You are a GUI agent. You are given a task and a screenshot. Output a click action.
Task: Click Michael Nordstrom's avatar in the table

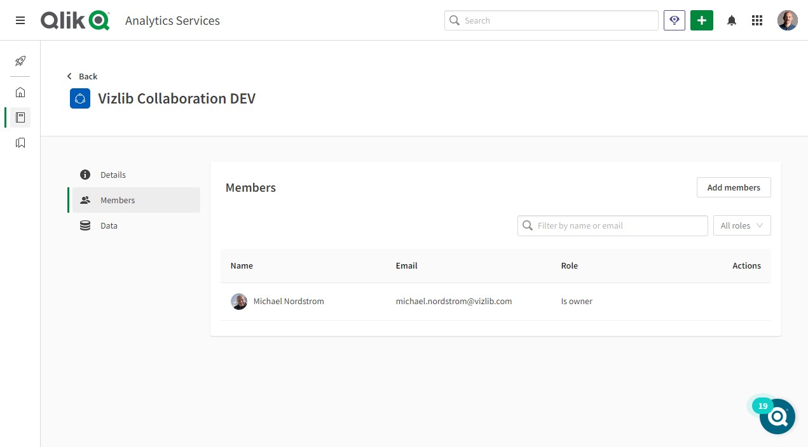pos(239,302)
